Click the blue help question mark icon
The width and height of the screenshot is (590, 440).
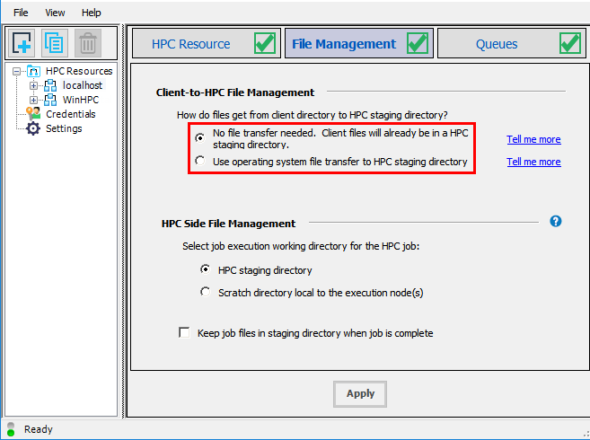coord(555,221)
